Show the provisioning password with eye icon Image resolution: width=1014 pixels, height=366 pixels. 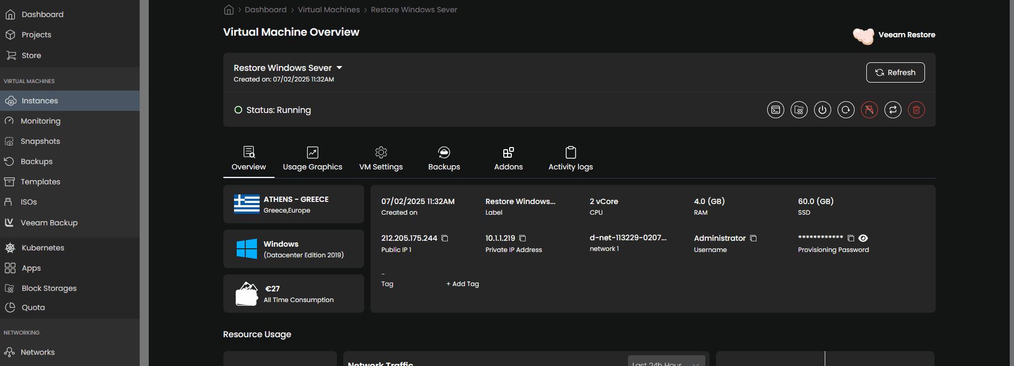(863, 238)
